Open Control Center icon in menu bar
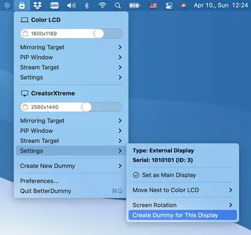The width and height of the screenshot is (251, 235). [x=169, y=6]
